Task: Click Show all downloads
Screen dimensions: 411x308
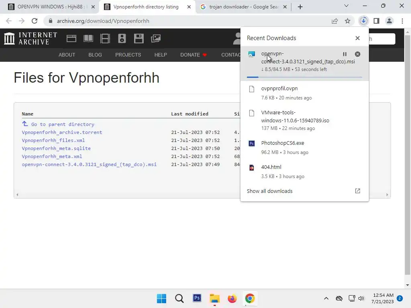Action: pyautogui.click(x=269, y=191)
